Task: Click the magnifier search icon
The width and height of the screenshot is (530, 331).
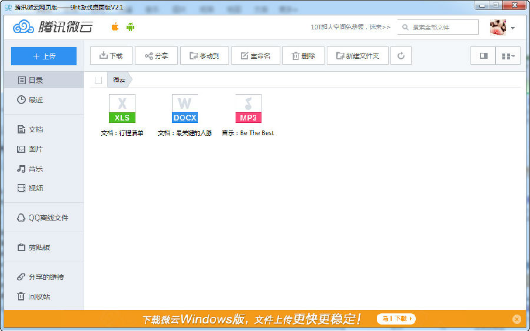Action: [405, 27]
